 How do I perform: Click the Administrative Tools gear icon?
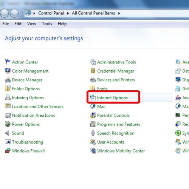click(x=93, y=62)
